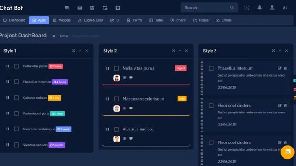Check the Proin nec mi porta task
Viewport: 296px width, 166px height.
(17, 113)
